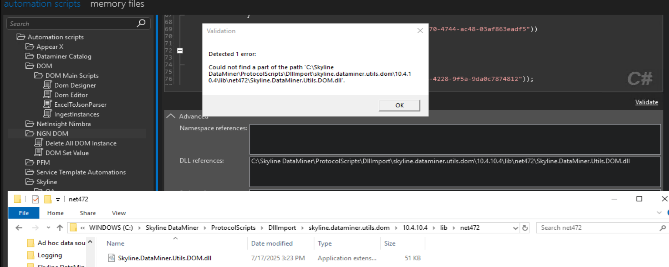This screenshot has width=669, height=267.
Task: Click the properties checkmark in Explorer title bar
Action: tap(35, 199)
